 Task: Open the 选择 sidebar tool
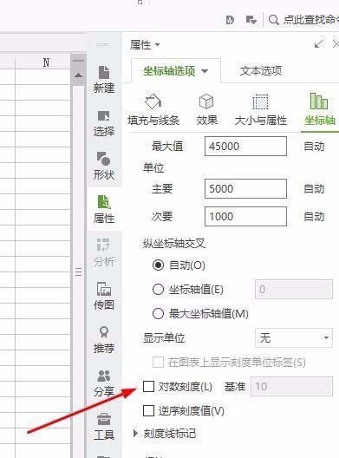tap(104, 123)
